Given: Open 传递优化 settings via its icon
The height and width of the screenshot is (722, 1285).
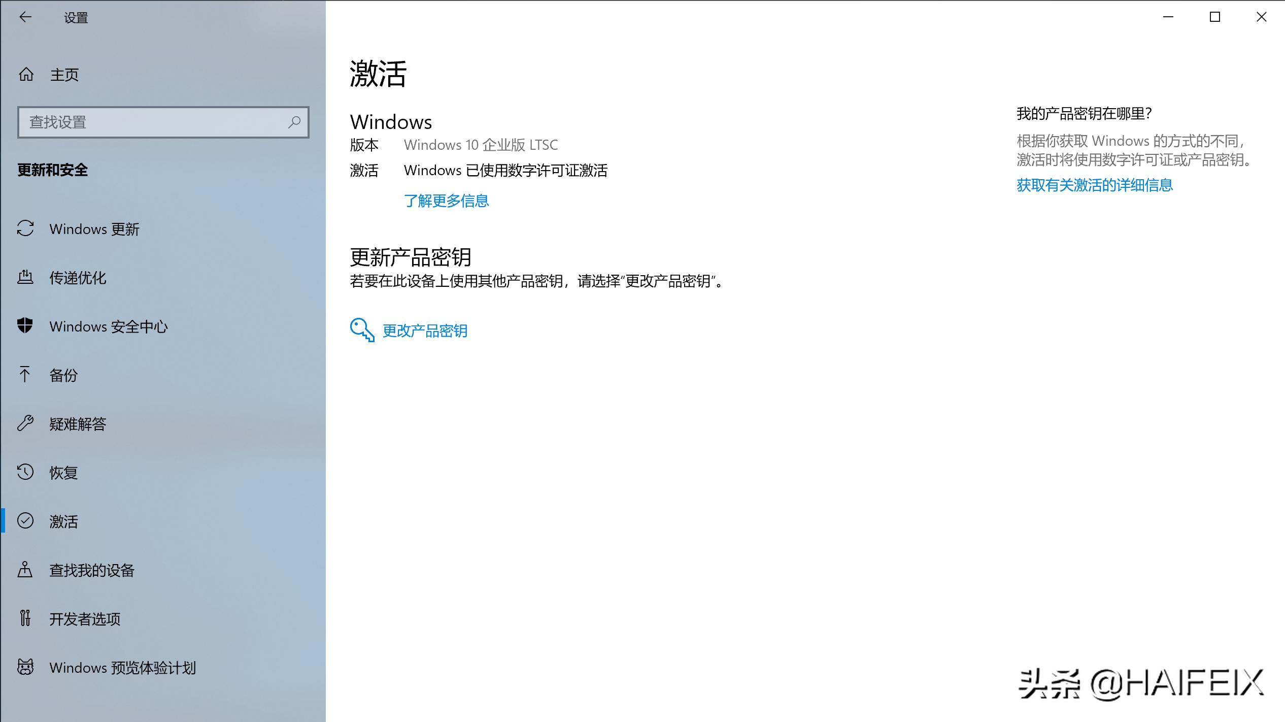Looking at the screenshot, I should [x=25, y=278].
